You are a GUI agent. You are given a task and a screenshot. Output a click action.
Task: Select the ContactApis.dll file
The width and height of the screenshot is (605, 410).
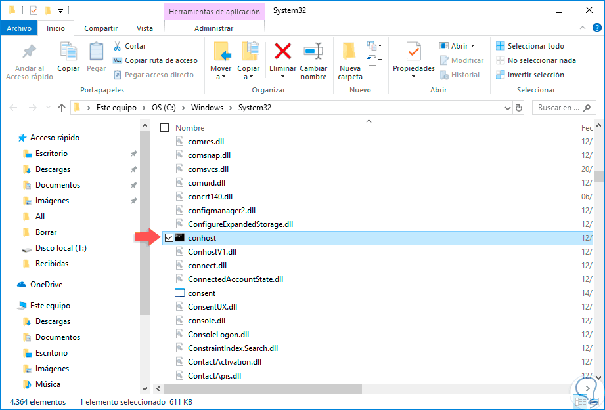[215, 376]
